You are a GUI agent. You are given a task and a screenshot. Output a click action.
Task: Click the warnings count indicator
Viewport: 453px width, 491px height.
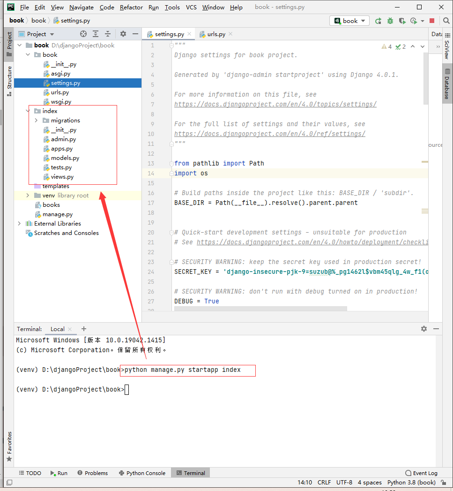(x=386, y=46)
